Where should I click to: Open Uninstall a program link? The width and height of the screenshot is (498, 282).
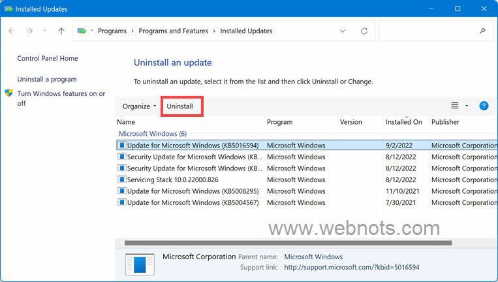[x=47, y=79]
